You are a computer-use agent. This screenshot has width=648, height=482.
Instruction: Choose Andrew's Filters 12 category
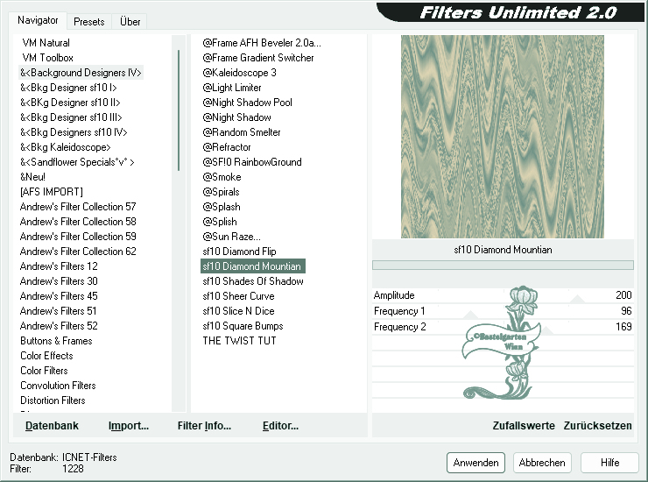coord(59,266)
